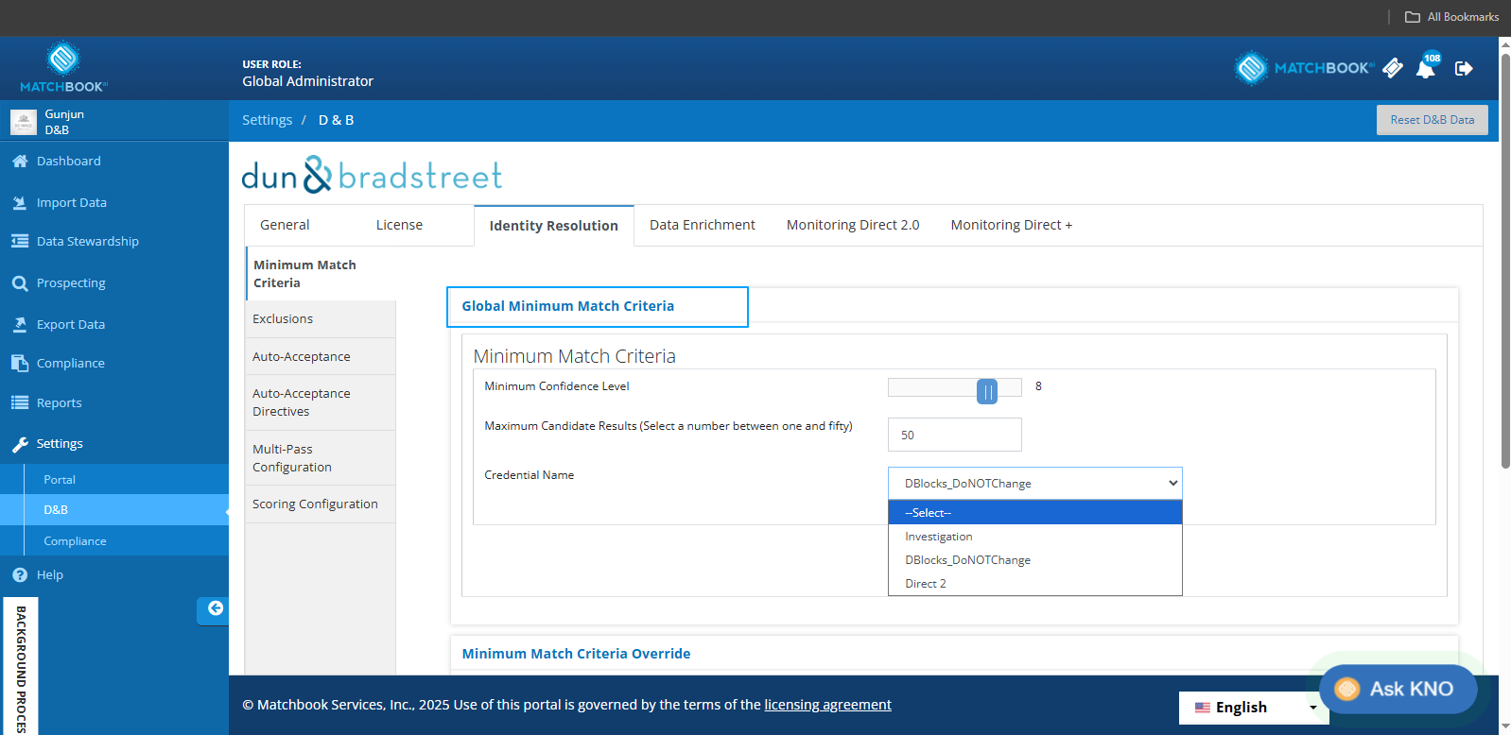Click the Ask KNO chat button
This screenshot has height=735, width=1511.
(1398, 689)
